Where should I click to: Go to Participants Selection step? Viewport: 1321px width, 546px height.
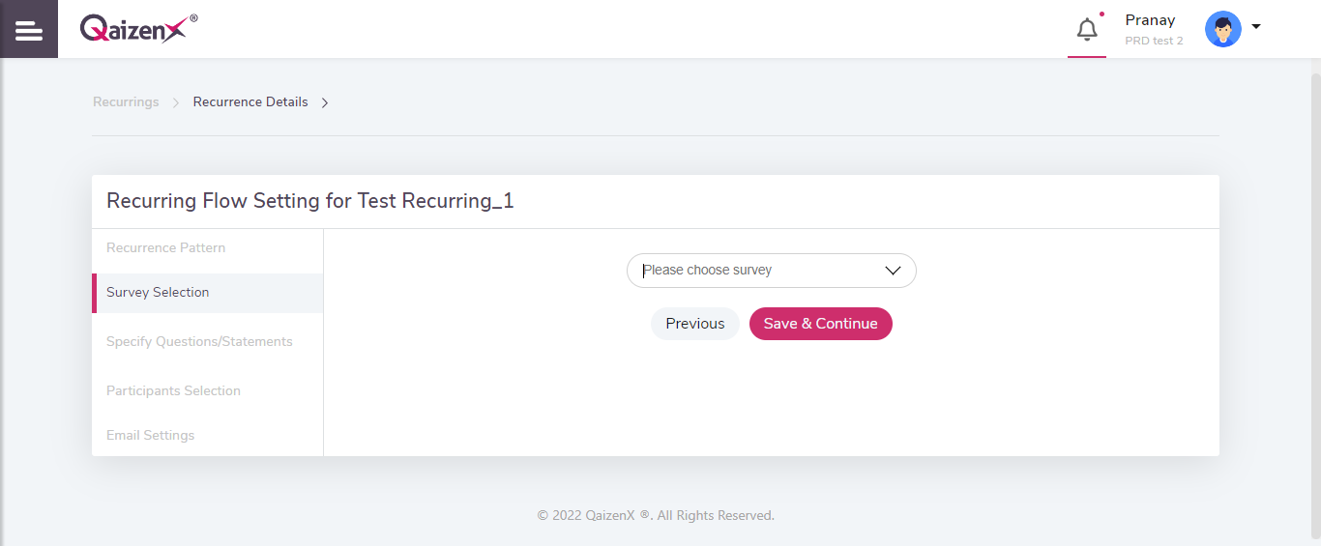173,391
